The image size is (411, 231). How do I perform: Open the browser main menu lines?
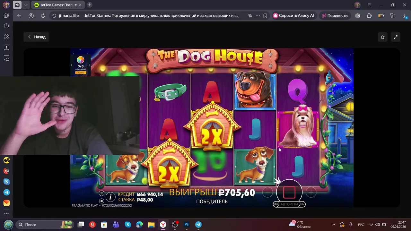click(x=369, y=5)
